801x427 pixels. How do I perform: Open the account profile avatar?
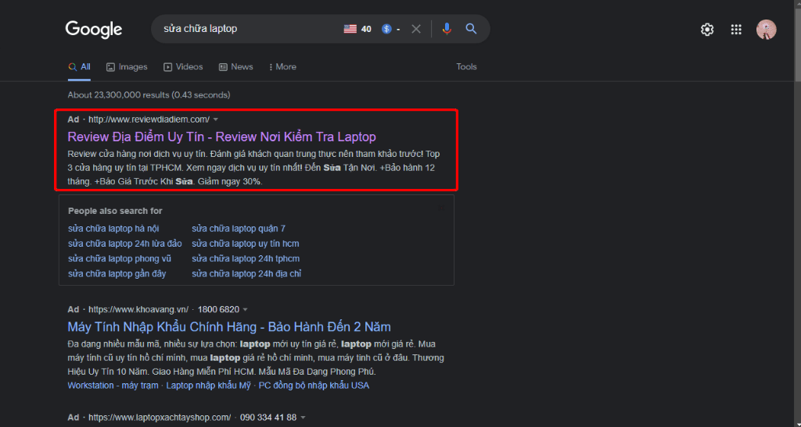(767, 30)
